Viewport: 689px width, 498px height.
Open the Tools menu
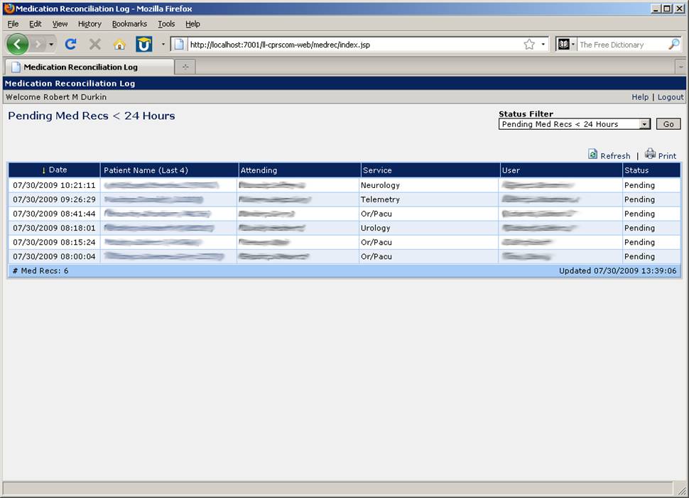(x=166, y=23)
